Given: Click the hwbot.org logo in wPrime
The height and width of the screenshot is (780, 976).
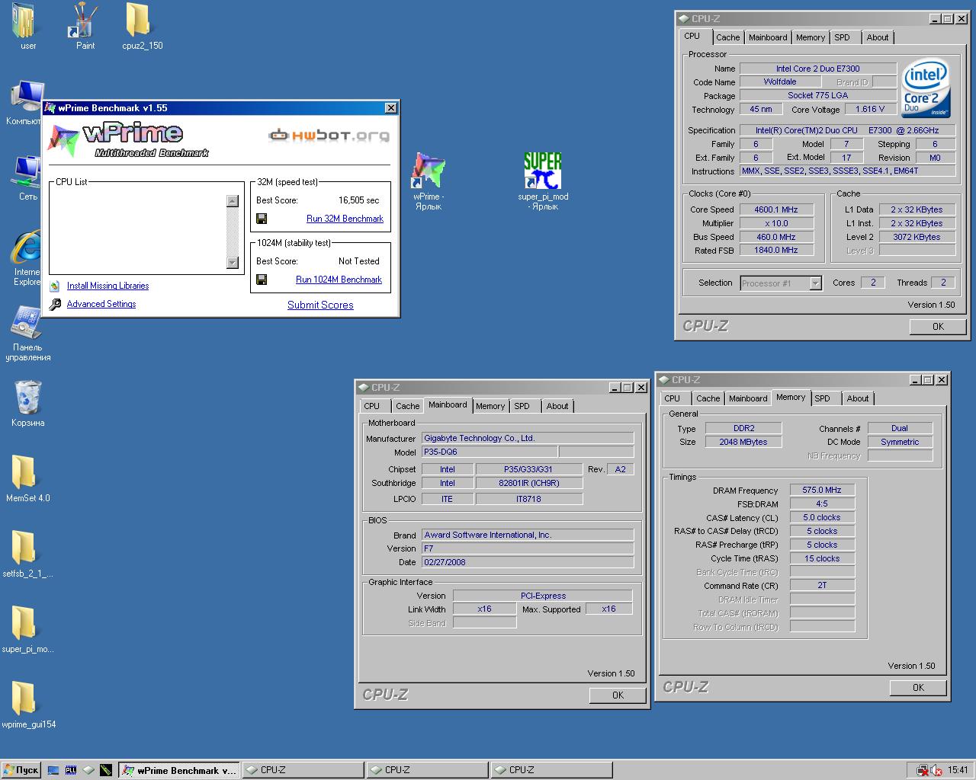Looking at the screenshot, I should click(329, 136).
